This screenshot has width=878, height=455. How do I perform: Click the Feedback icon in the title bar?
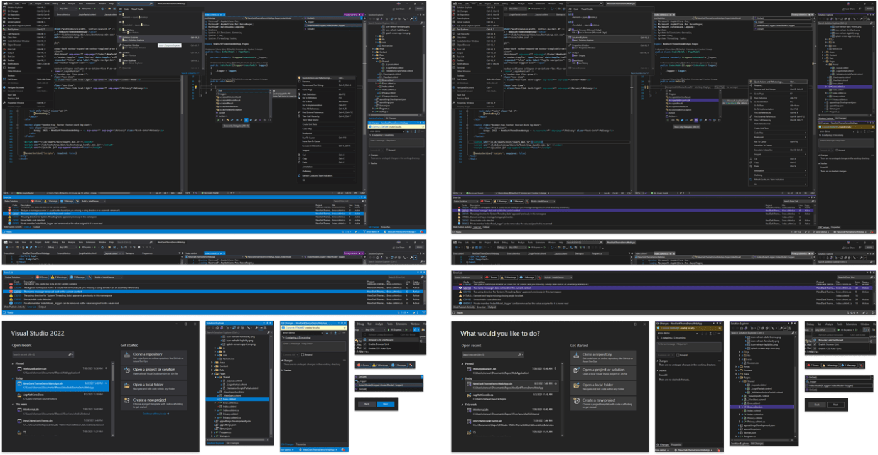(x=410, y=9)
